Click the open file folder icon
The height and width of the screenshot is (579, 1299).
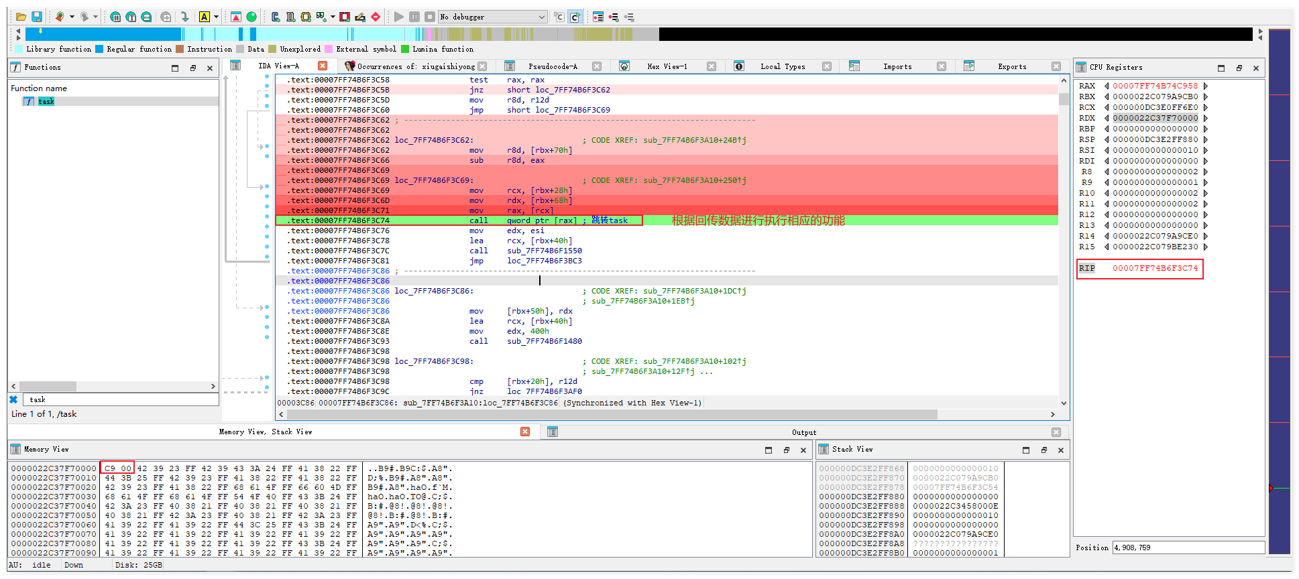pyautogui.click(x=21, y=17)
